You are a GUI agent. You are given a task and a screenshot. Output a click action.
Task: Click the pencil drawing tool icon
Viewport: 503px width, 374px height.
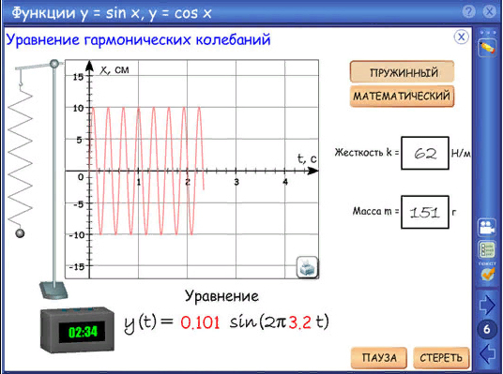(x=487, y=48)
